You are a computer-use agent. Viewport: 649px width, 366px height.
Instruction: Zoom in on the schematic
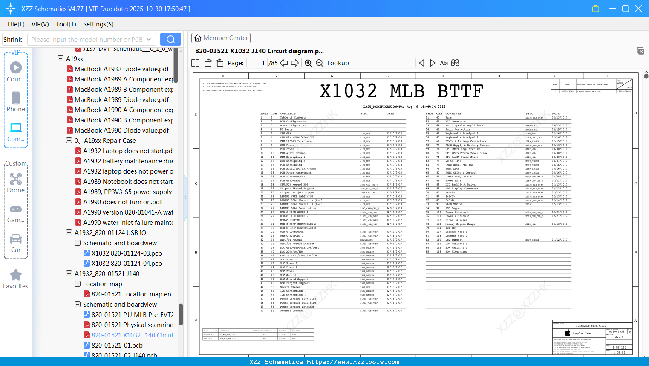pos(308,63)
